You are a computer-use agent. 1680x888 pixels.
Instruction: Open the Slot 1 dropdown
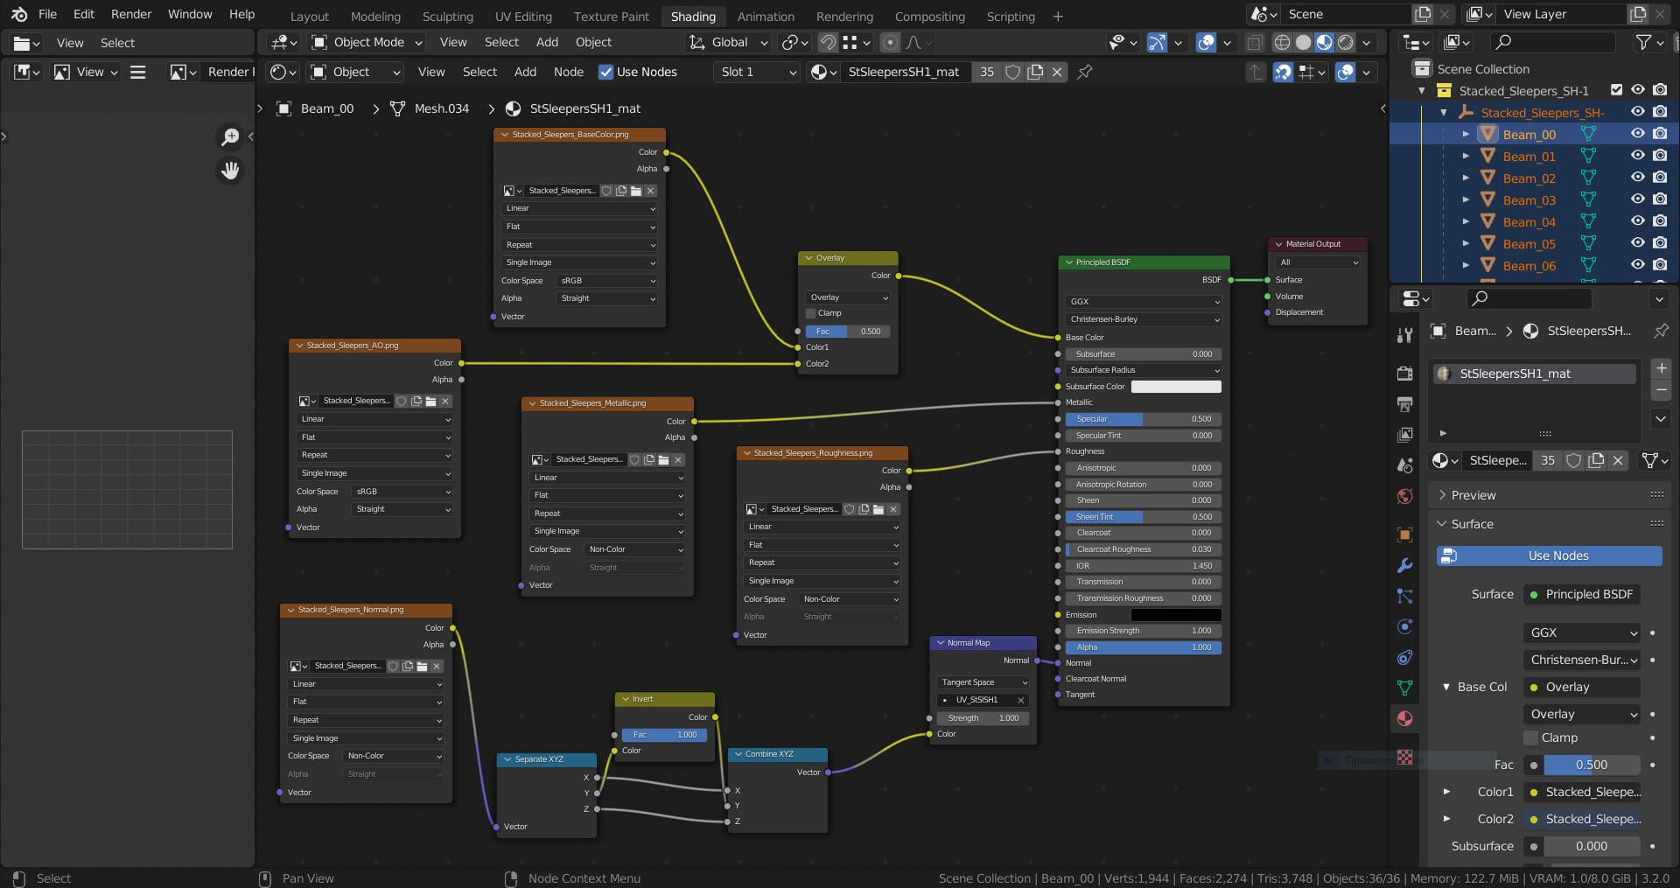pyautogui.click(x=758, y=72)
